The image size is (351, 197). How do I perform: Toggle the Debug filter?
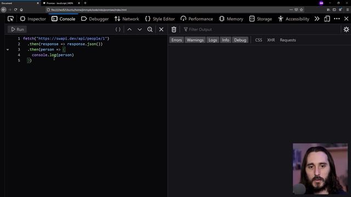pyautogui.click(x=240, y=40)
